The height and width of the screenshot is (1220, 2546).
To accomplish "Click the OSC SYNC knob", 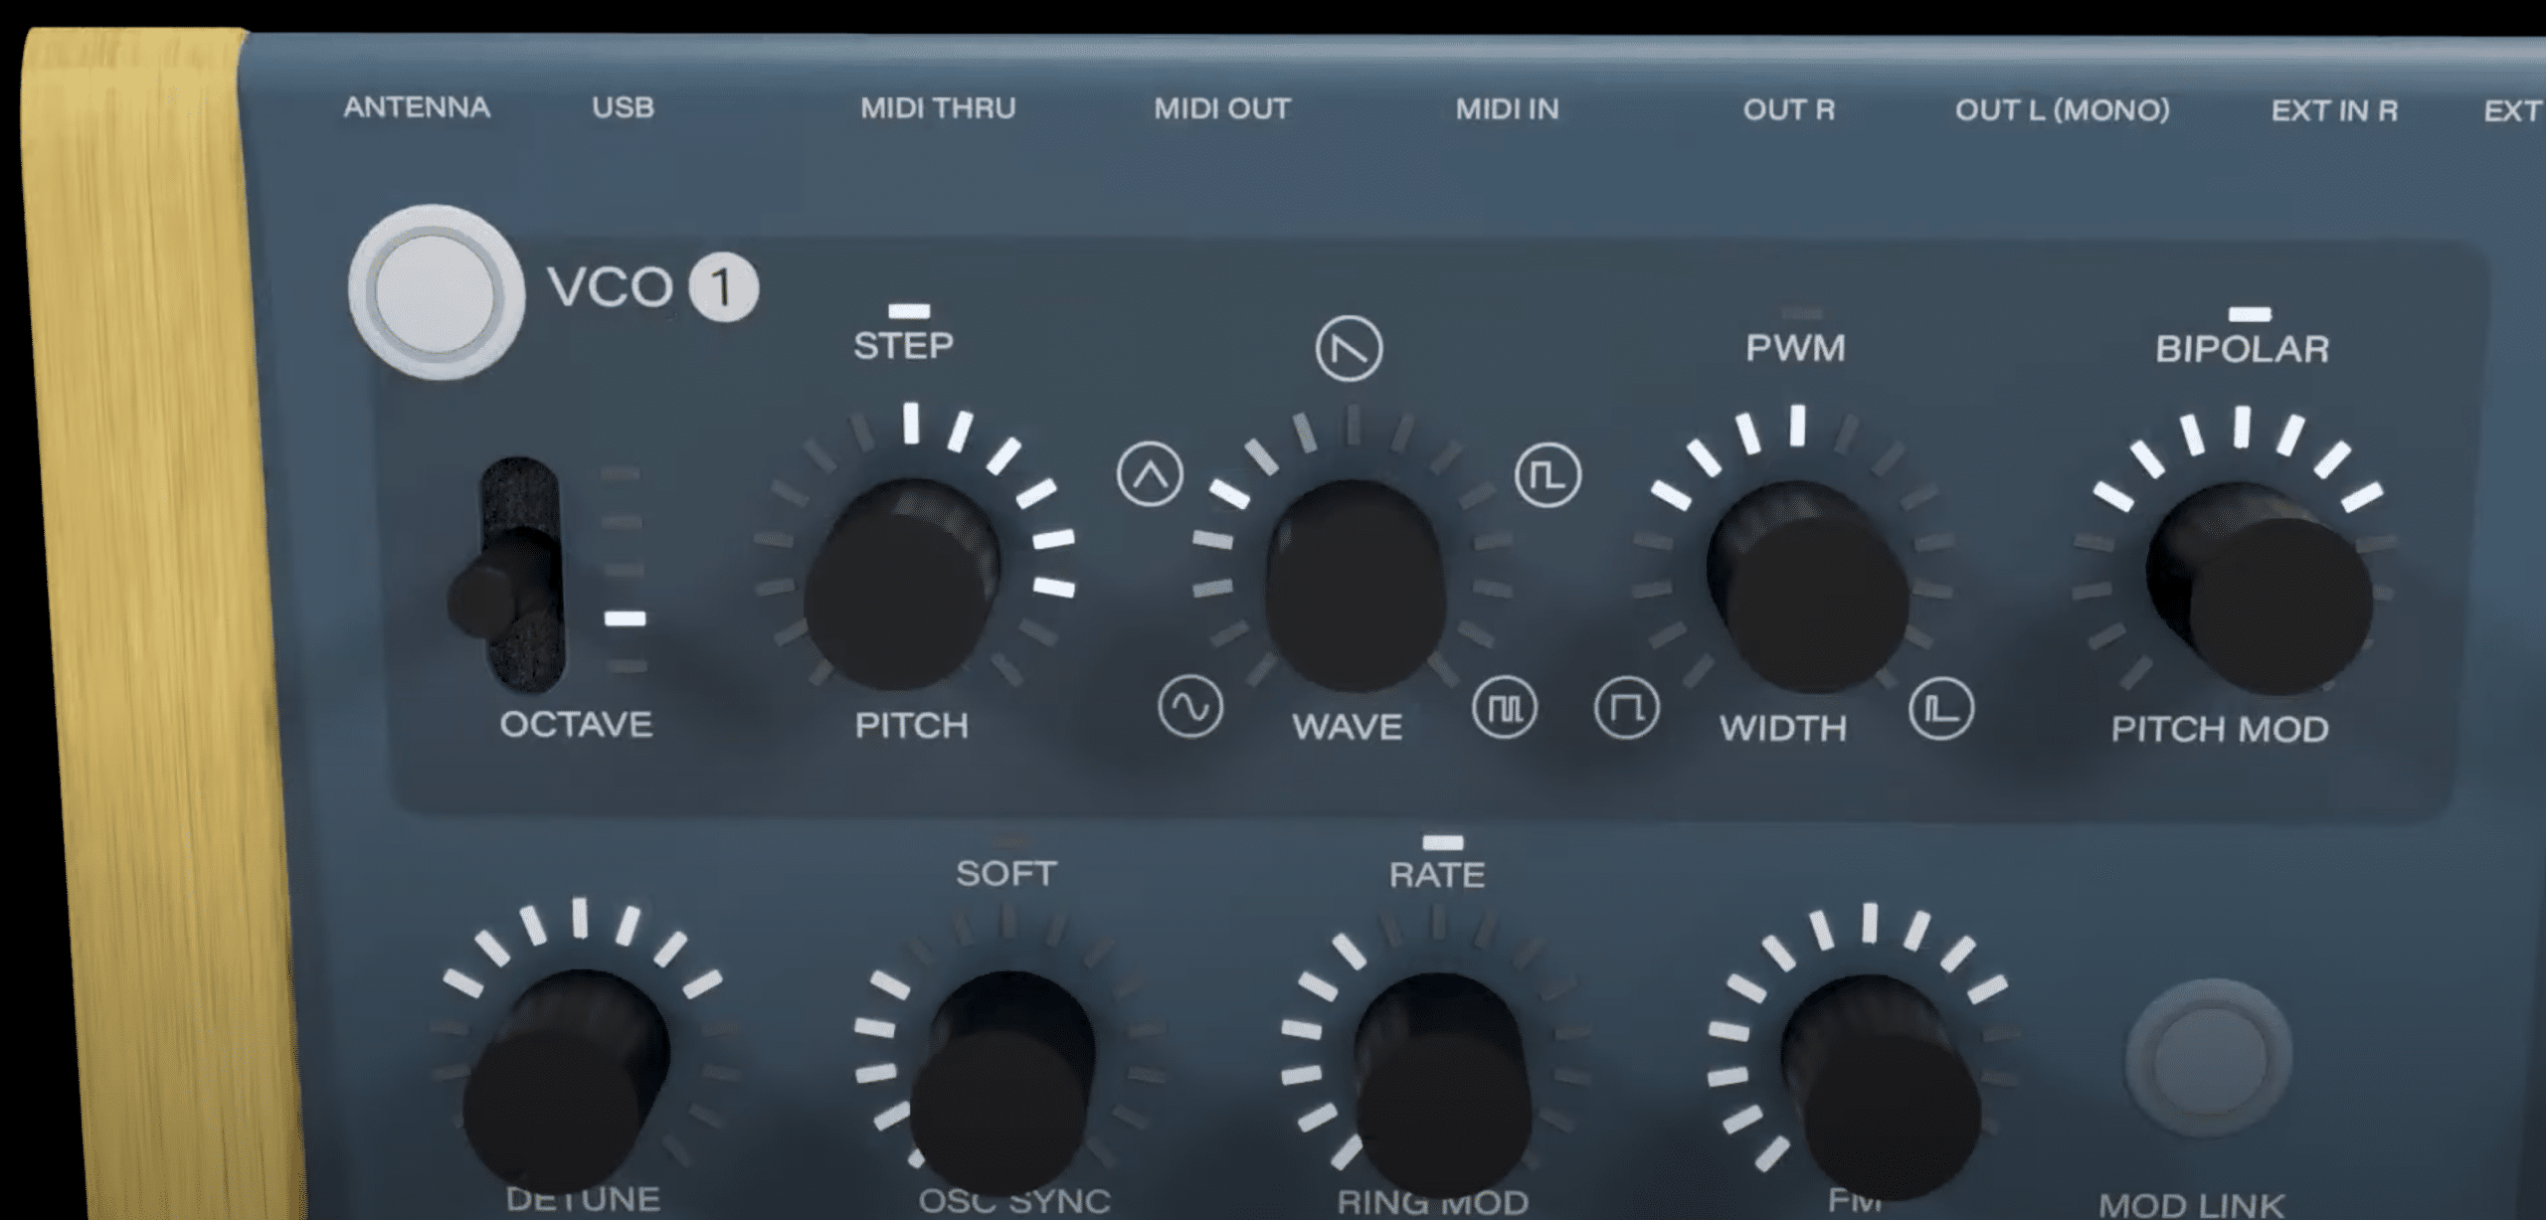I will tap(1002, 1082).
